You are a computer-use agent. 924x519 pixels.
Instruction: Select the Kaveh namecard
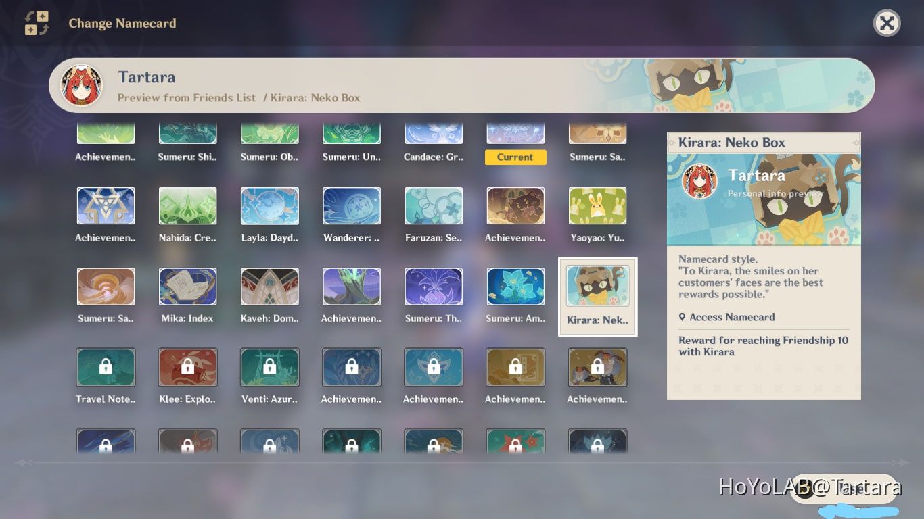pos(269,287)
